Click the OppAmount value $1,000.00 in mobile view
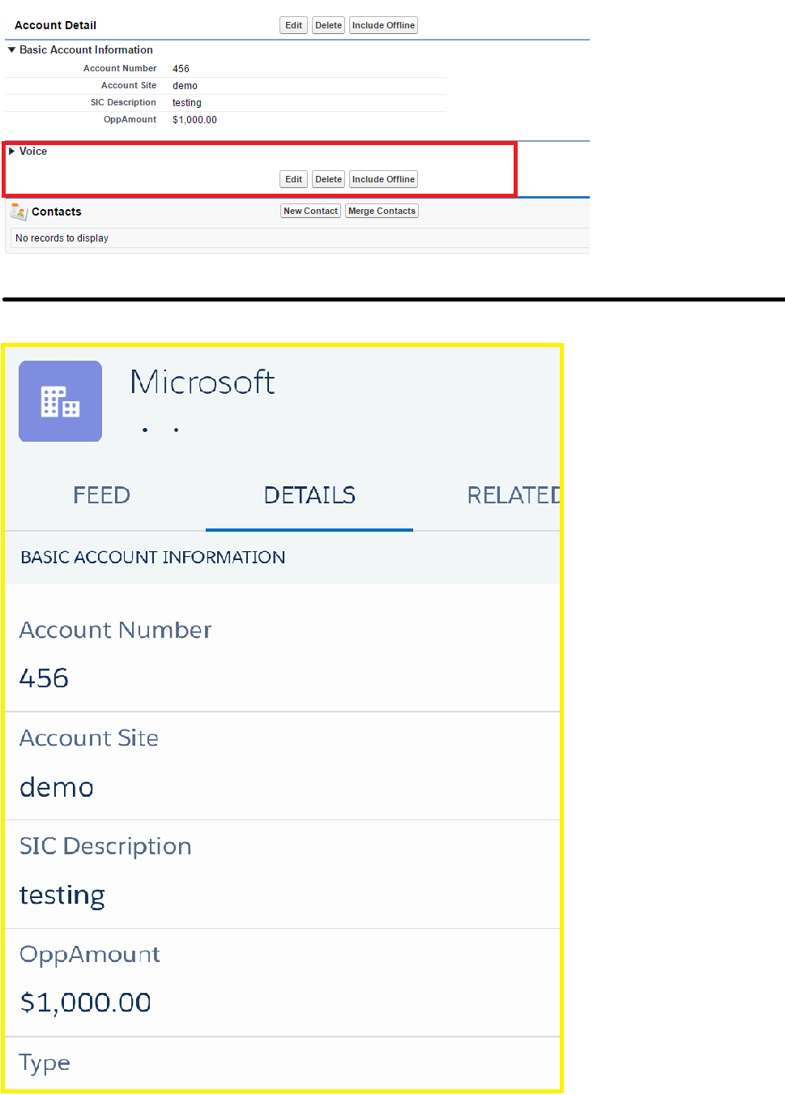Viewport: 785px width, 1095px height. pos(86,1003)
